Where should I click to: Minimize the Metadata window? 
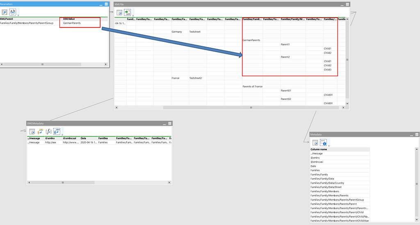411,135
